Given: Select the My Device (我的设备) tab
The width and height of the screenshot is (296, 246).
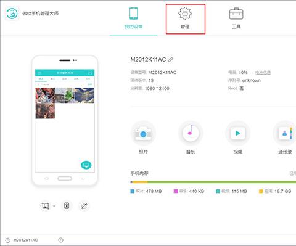Looking at the screenshot, I should click(134, 19).
